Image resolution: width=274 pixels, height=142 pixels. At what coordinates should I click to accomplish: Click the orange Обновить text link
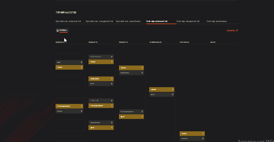(x=231, y=30)
